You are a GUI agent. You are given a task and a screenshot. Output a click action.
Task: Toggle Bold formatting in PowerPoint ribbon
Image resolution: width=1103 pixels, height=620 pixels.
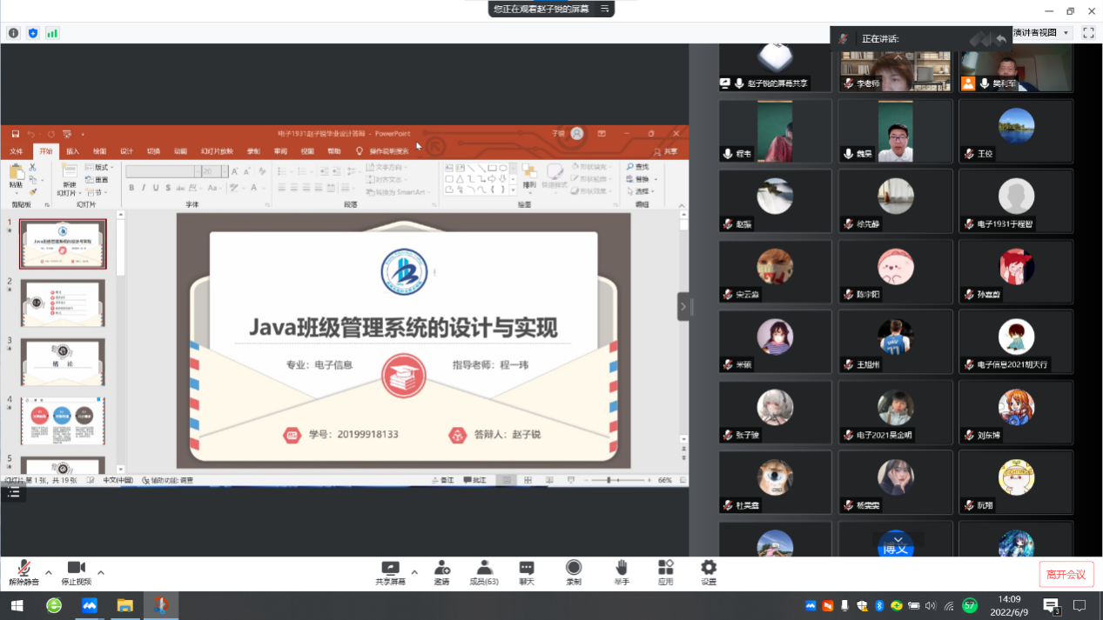tap(131, 188)
